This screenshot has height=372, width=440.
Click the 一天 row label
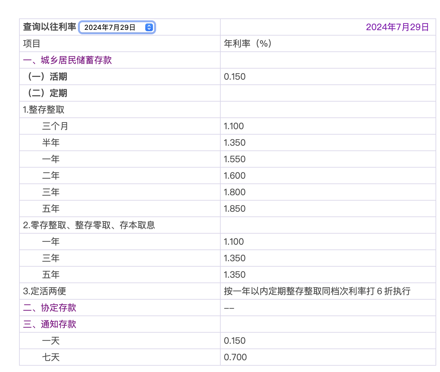51,341
